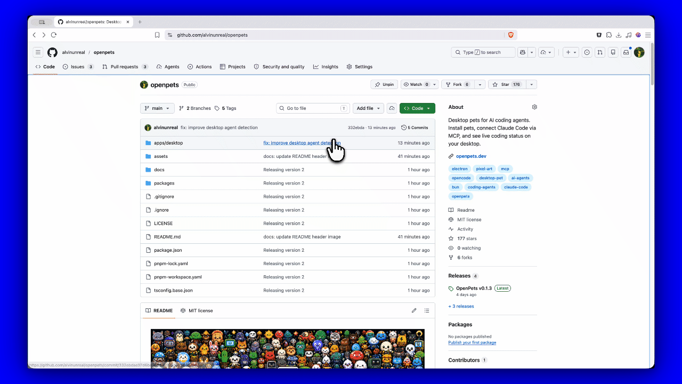Fork the openpets repository

coord(458,84)
